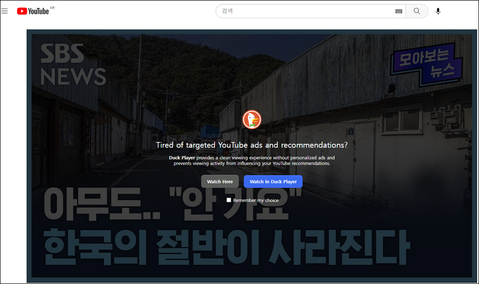The height and width of the screenshot is (284, 479).
Task: Tick the Remember my choice checkbox
Action: [229, 200]
